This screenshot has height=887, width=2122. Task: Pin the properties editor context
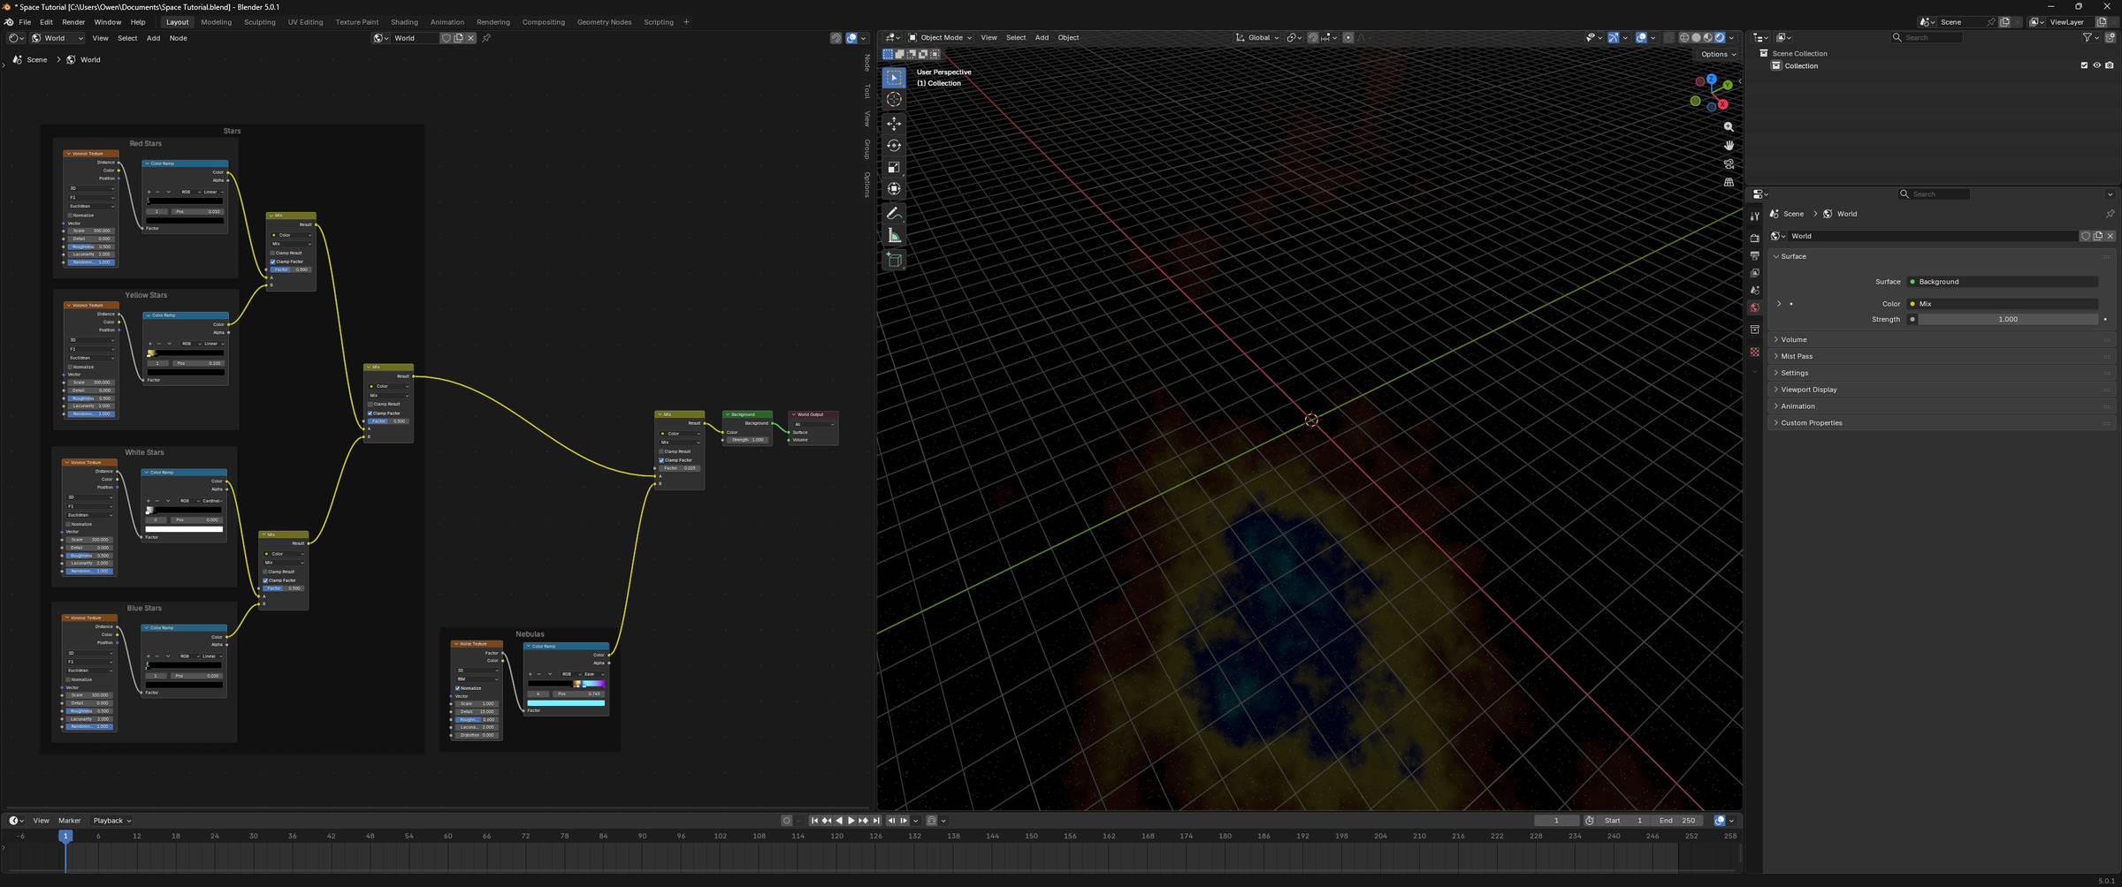(2110, 214)
